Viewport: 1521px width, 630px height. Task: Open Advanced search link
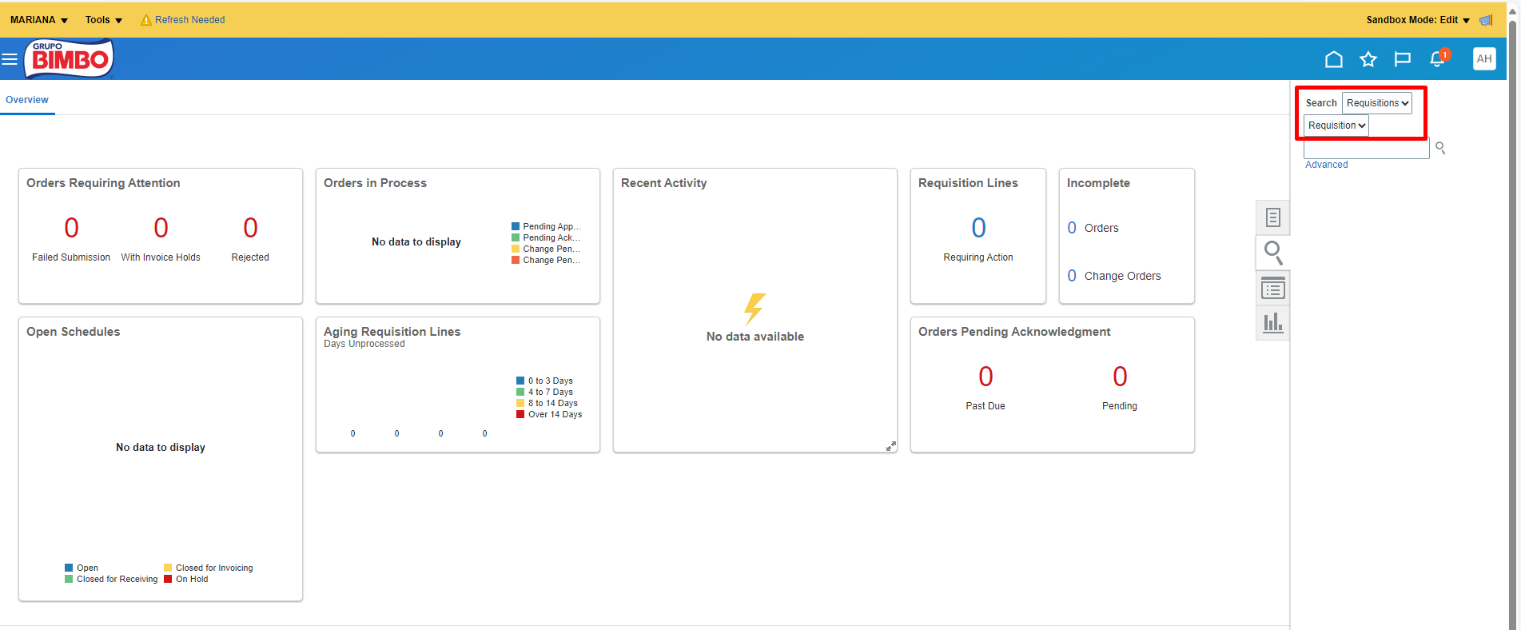1327,165
